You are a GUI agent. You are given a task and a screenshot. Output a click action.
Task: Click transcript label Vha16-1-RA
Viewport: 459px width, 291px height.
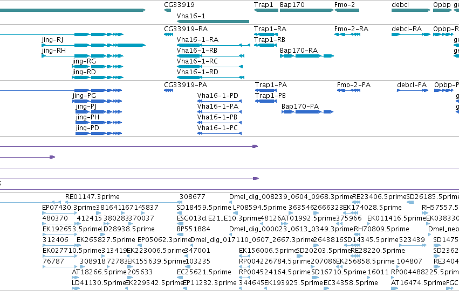(x=197, y=40)
